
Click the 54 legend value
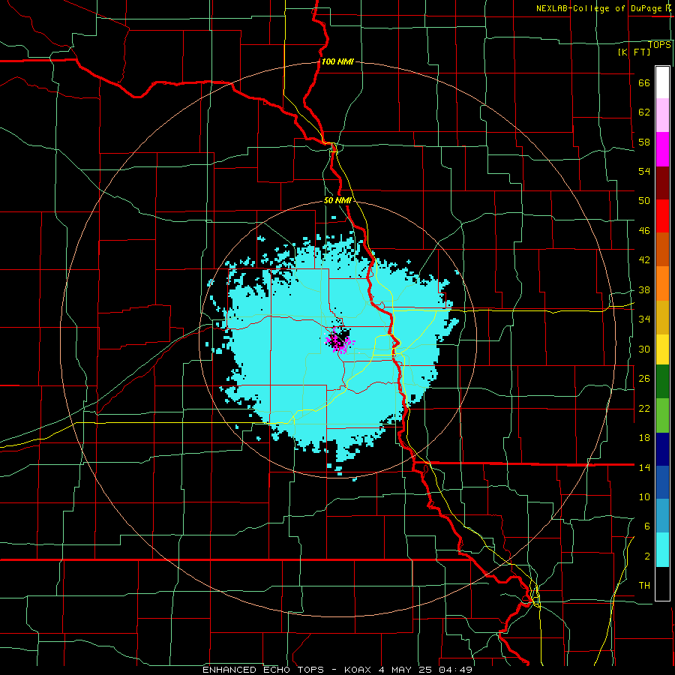tap(644, 171)
